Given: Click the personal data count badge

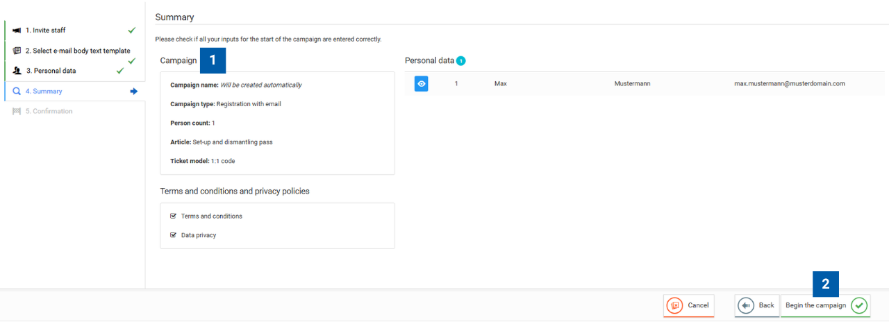Looking at the screenshot, I should click(461, 61).
